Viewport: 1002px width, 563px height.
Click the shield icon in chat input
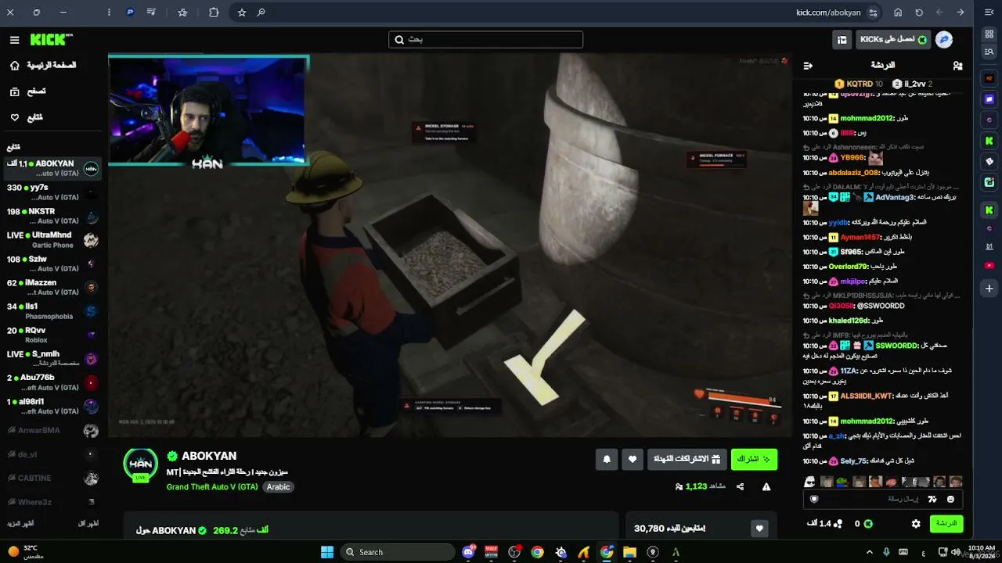[814, 499]
